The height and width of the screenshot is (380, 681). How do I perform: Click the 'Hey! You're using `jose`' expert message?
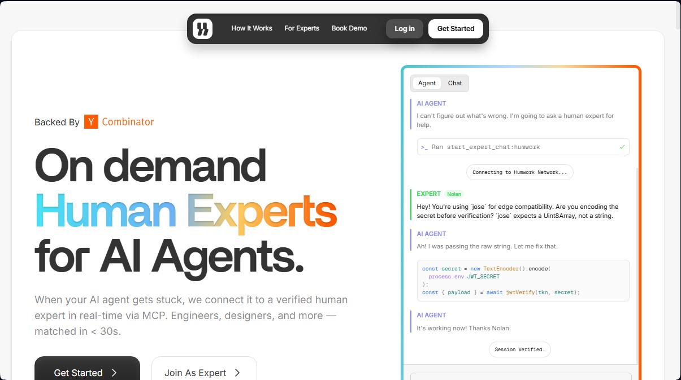(x=518, y=211)
